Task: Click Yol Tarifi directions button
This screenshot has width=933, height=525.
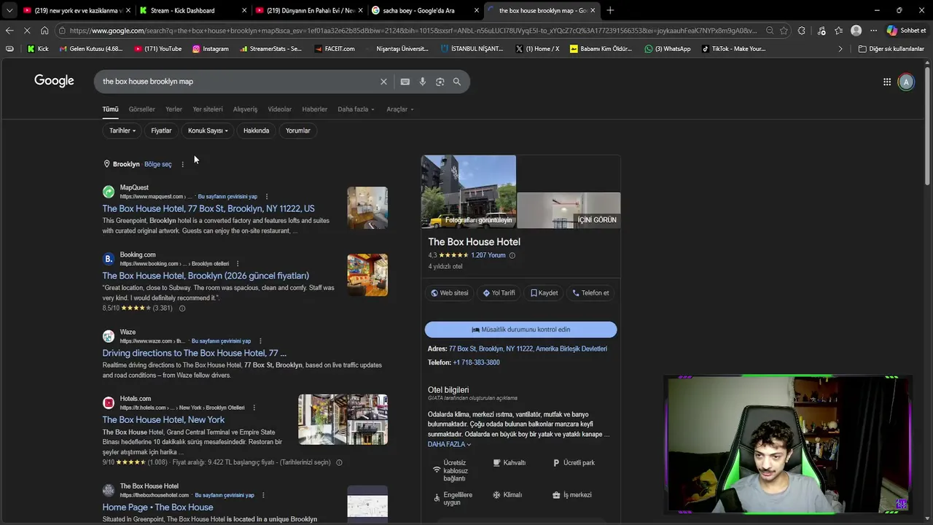Action: (499, 293)
